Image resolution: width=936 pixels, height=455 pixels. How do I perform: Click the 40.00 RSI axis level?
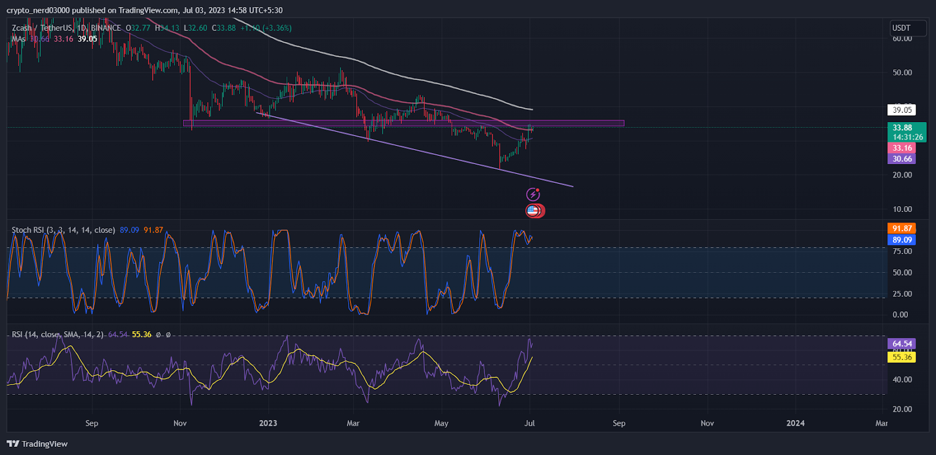(902, 379)
